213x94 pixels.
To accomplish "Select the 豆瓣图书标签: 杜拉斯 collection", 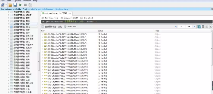I will [22, 48].
